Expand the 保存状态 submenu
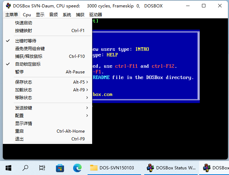This screenshot has height=175, width=229. 47,82
